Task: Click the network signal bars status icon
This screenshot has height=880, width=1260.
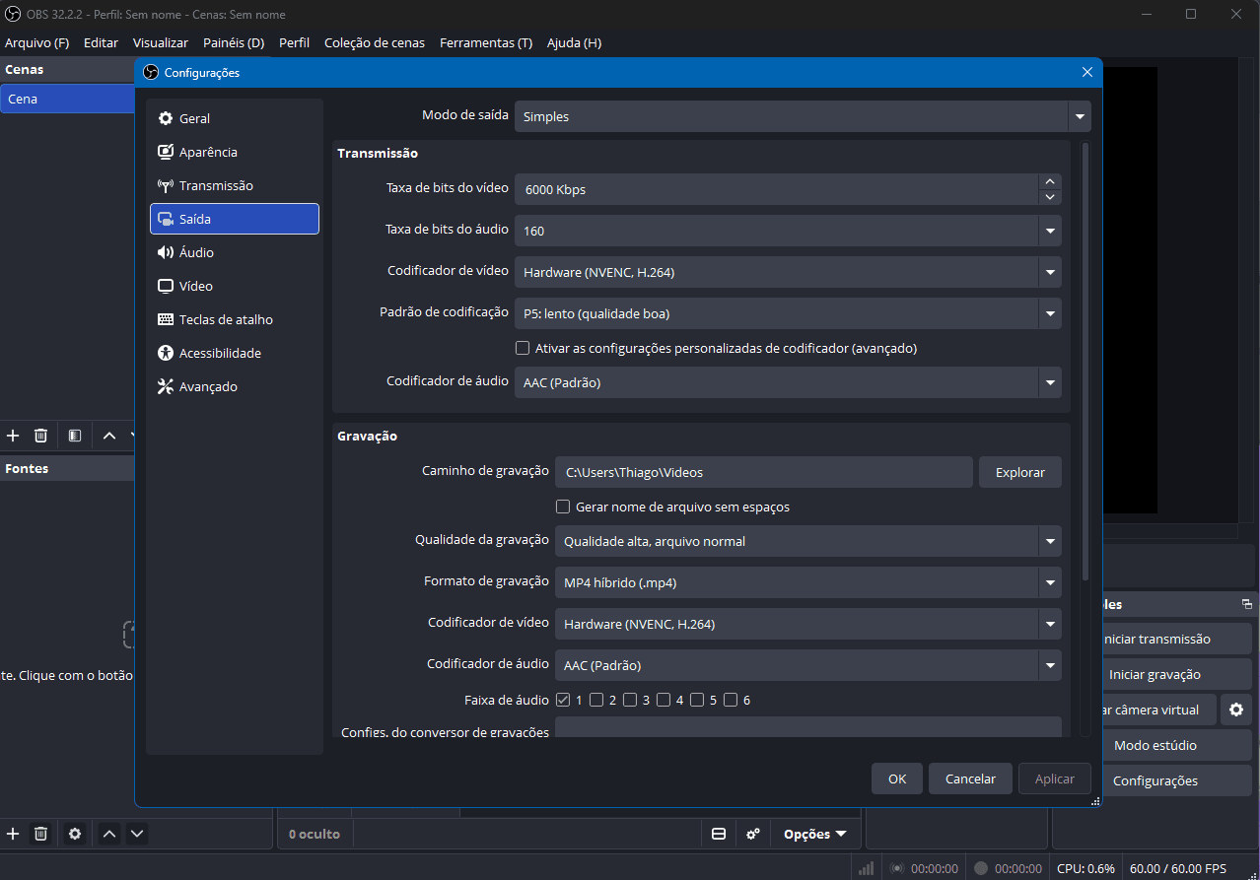Action: point(867,868)
